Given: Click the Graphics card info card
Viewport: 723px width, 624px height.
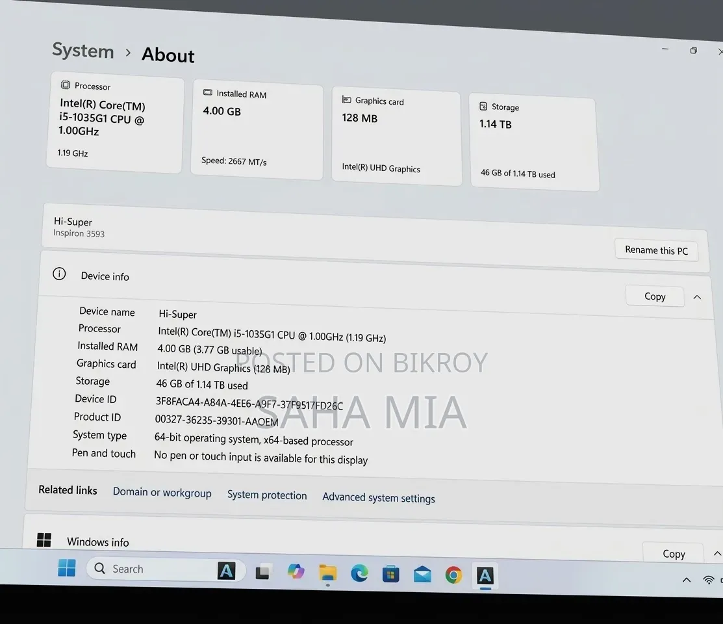Looking at the screenshot, I should [x=396, y=136].
